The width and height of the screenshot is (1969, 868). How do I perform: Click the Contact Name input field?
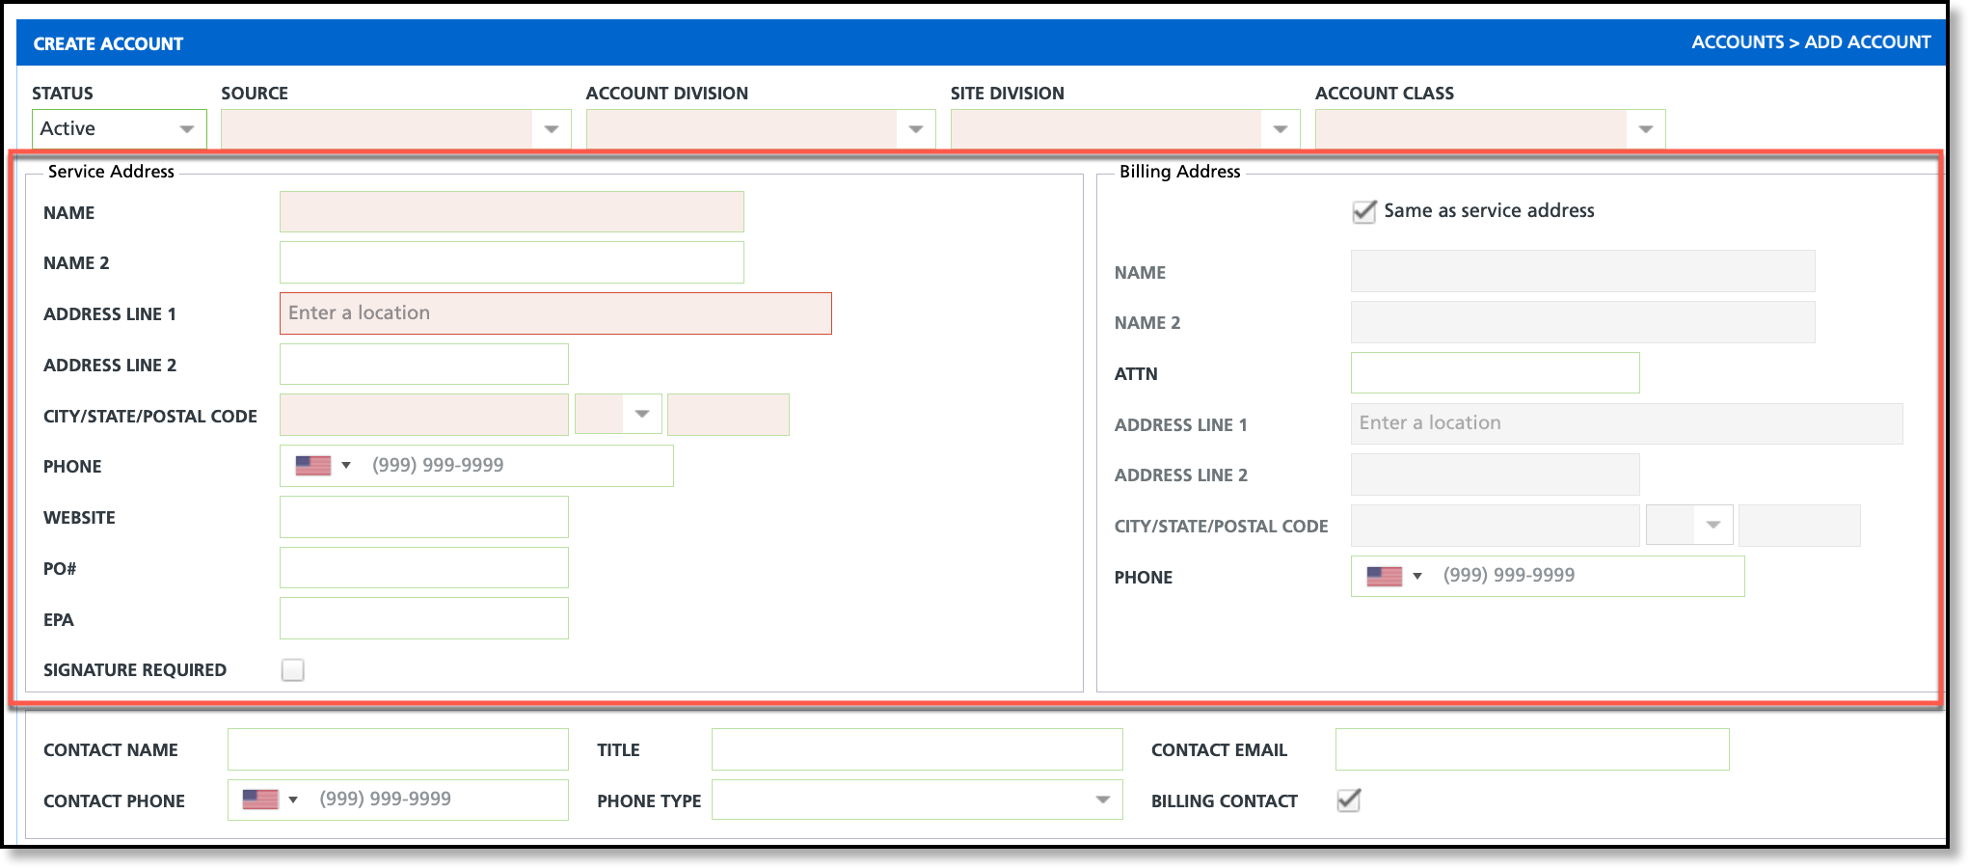[398, 749]
